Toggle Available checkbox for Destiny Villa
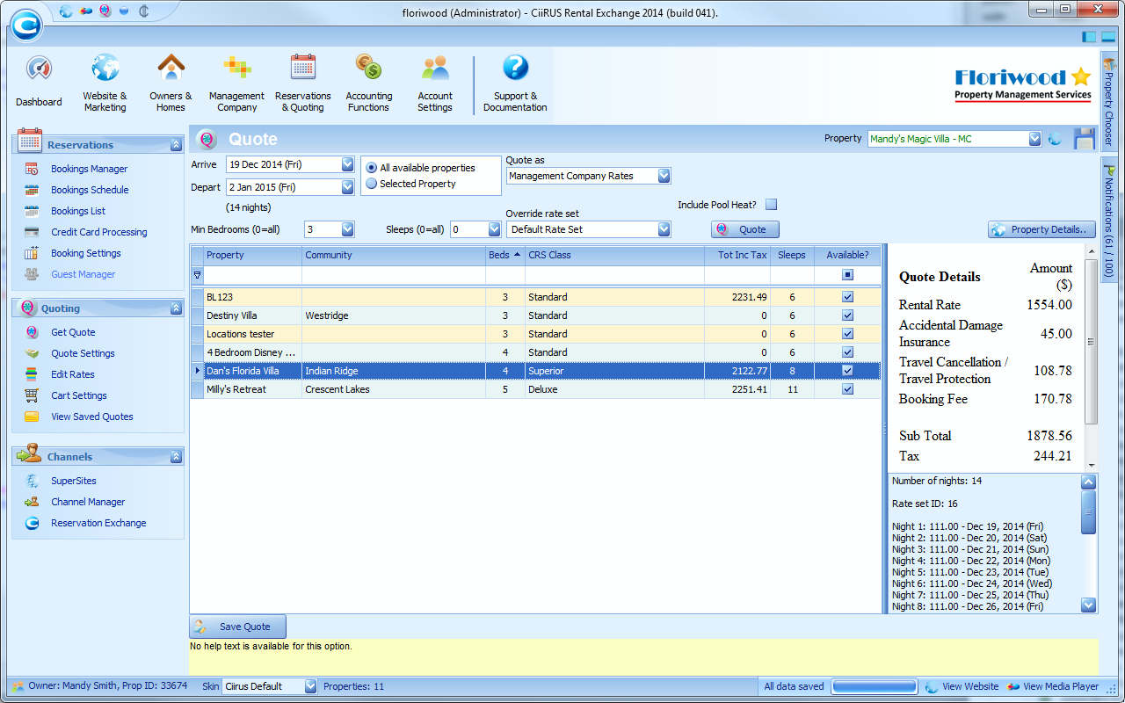1125x703 pixels. click(847, 315)
